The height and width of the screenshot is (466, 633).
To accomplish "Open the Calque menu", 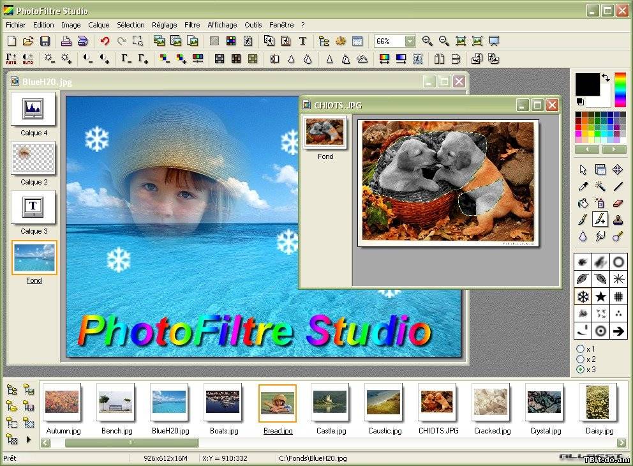I will point(98,25).
